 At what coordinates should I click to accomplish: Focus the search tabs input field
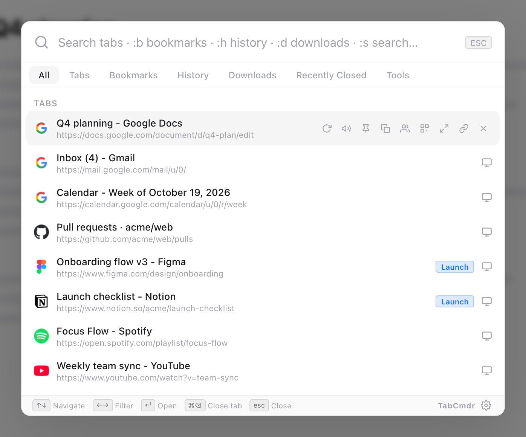tap(256, 43)
